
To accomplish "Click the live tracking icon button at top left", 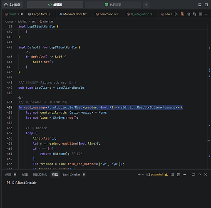I will pyautogui.click(x=12, y=5).
